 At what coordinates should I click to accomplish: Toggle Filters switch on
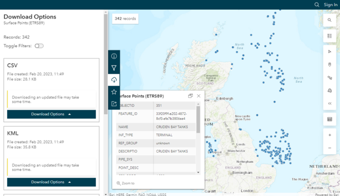point(39,46)
